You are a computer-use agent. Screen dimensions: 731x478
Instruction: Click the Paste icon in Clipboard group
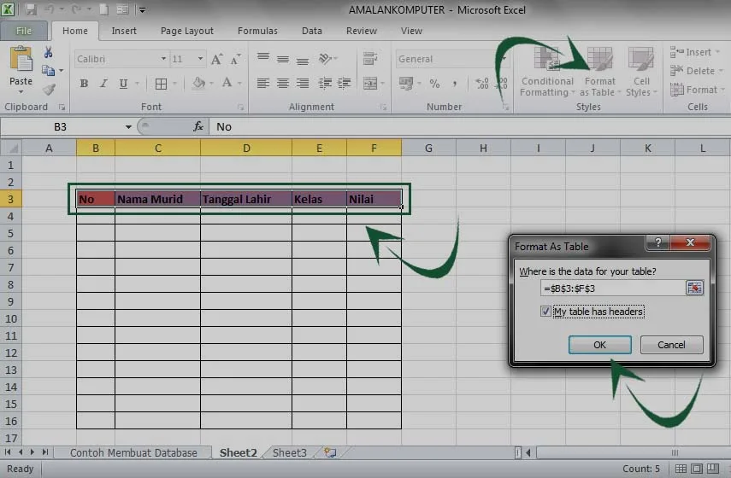click(x=21, y=60)
